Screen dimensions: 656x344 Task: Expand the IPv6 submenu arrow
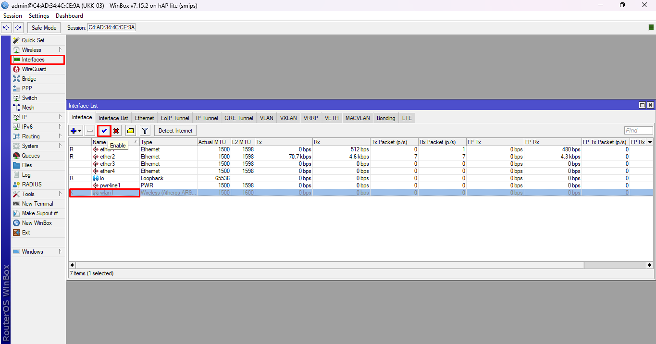[60, 126]
